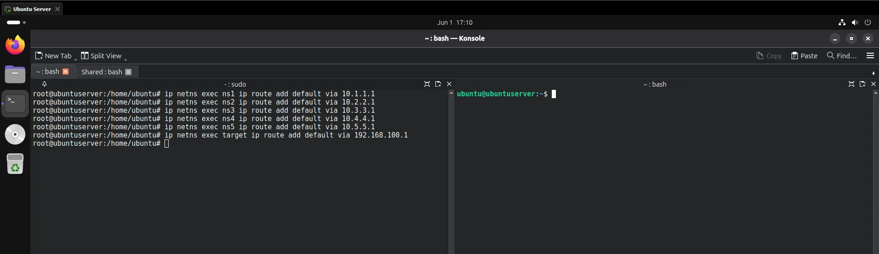Click the ns2 route command with 10.2.2.1

point(203,102)
